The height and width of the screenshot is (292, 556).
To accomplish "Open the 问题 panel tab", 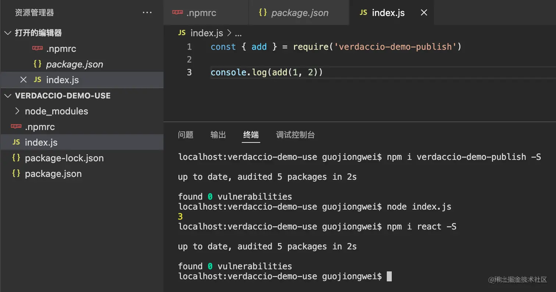I will pyautogui.click(x=186, y=135).
